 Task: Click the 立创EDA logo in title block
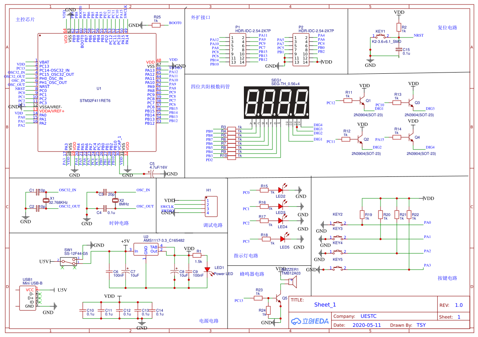coord(311,321)
